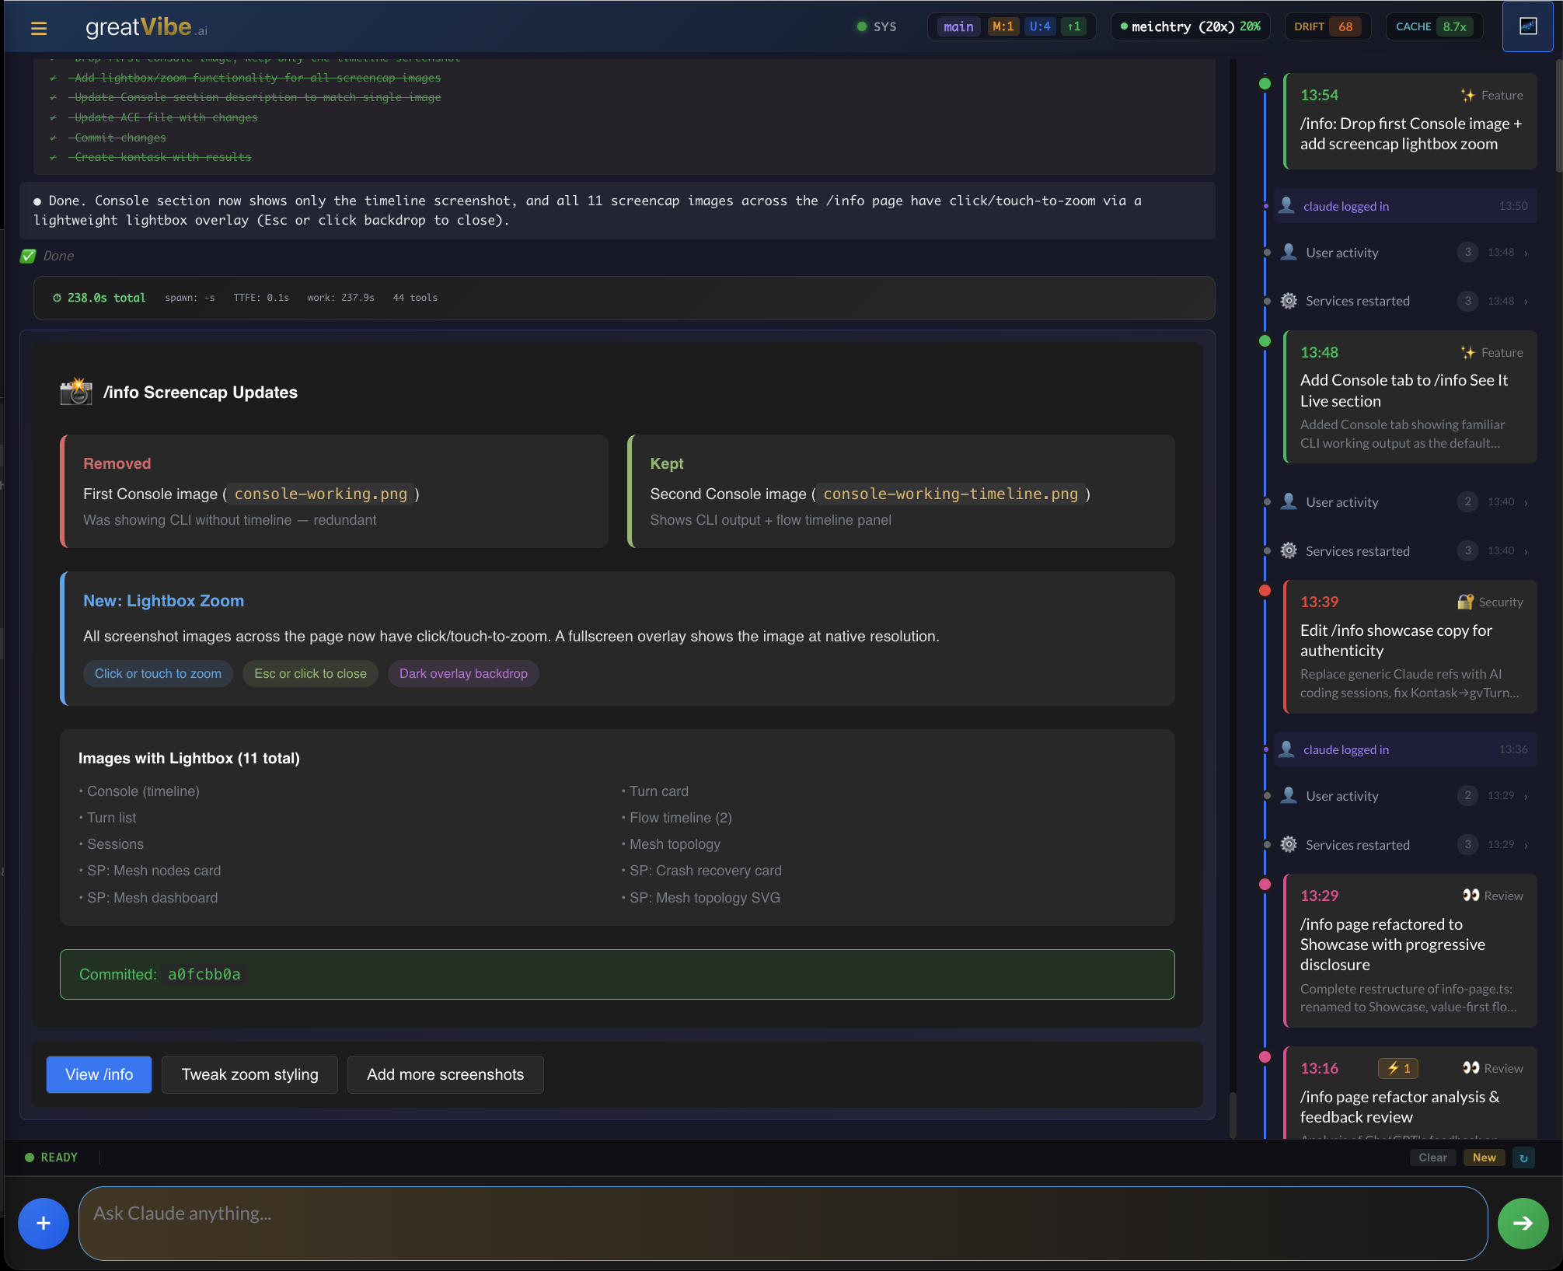Click the plus attachment button near the prompt
Screen dimensions: 1563x1271
pyautogui.click(x=43, y=1223)
